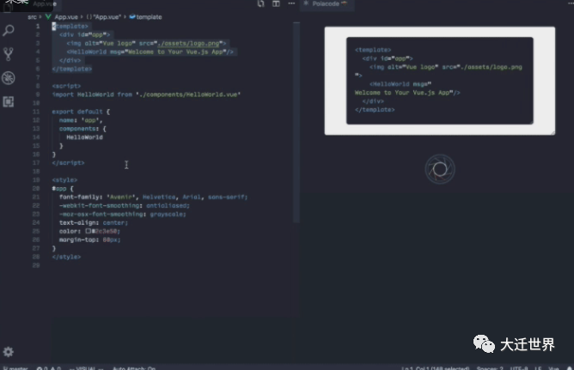Open the Source Control view
The height and width of the screenshot is (370, 574).
coord(9,54)
